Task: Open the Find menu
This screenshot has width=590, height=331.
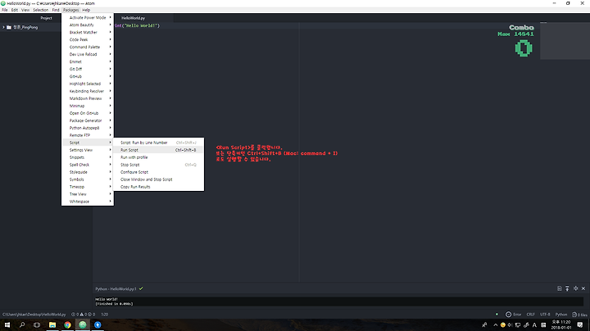Action: click(56, 10)
